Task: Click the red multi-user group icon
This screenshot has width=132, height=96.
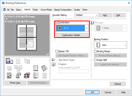Action: click(x=27, y=75)
